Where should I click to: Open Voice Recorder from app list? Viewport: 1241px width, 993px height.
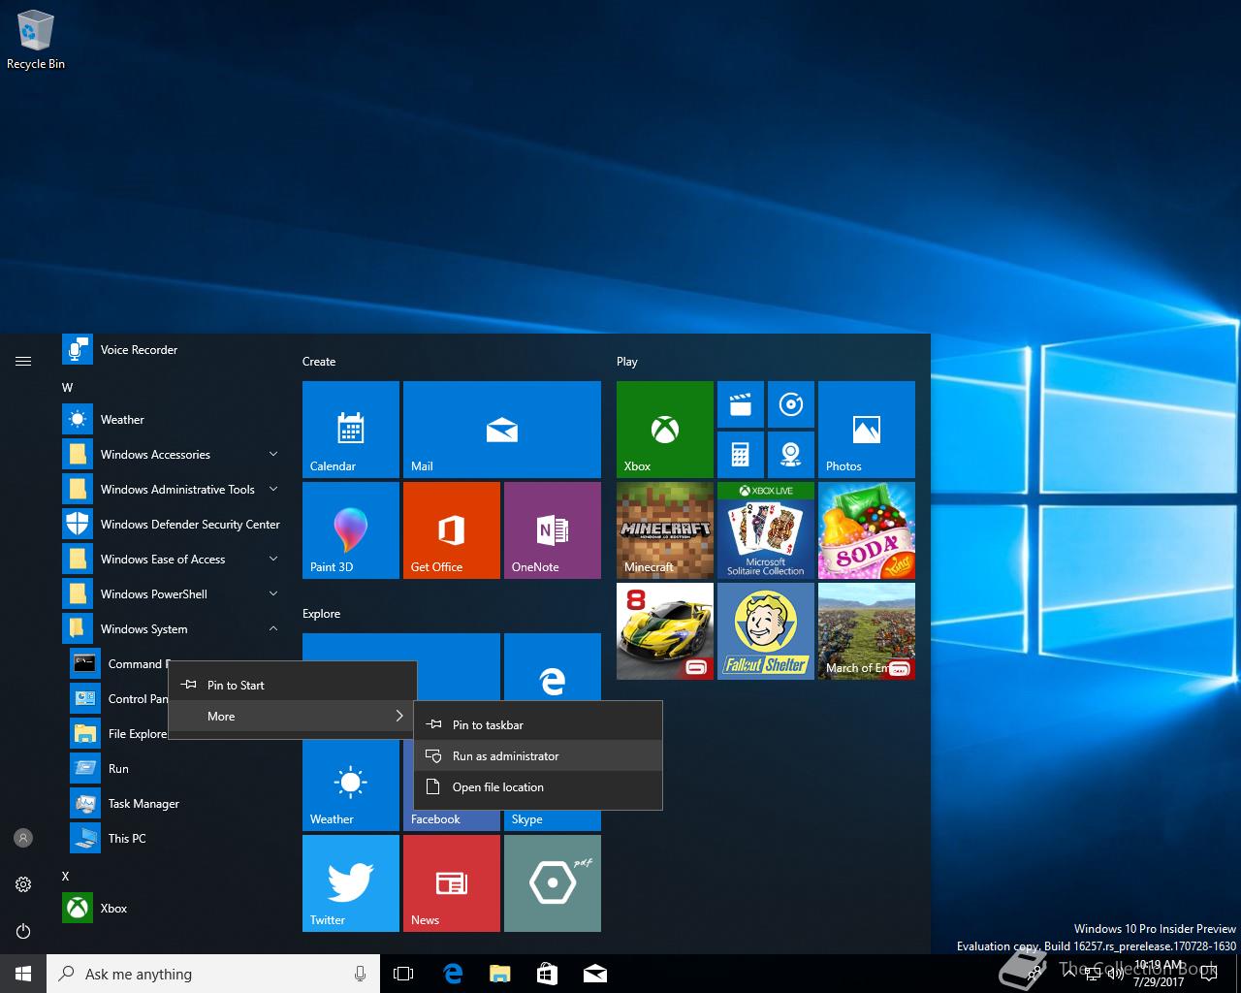[x=172, y=350]
